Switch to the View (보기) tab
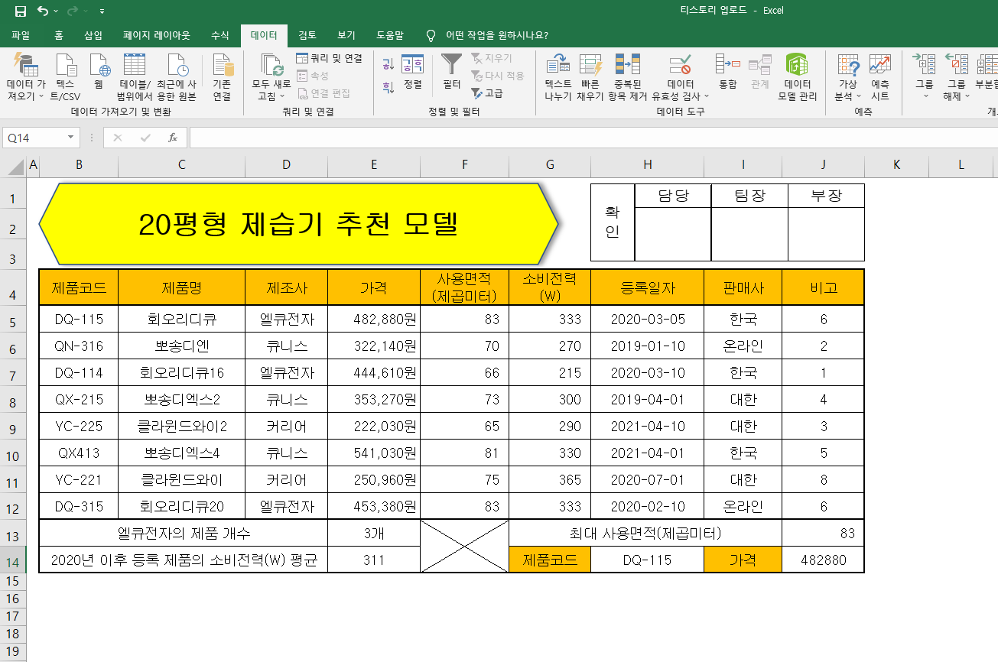 (x=346, y=35)
